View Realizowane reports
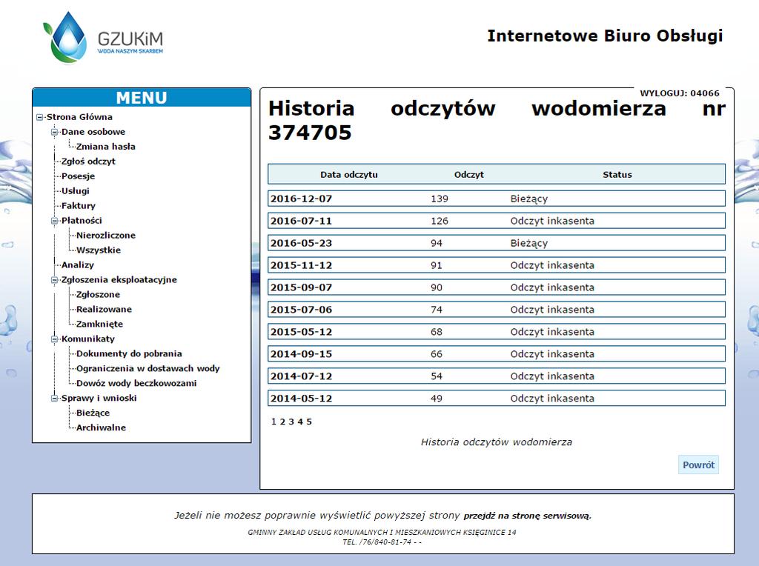Viewport: 759px width, 566px height. pos(104,309)
